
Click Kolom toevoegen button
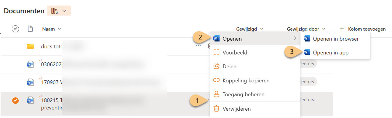tap(367, 29)
